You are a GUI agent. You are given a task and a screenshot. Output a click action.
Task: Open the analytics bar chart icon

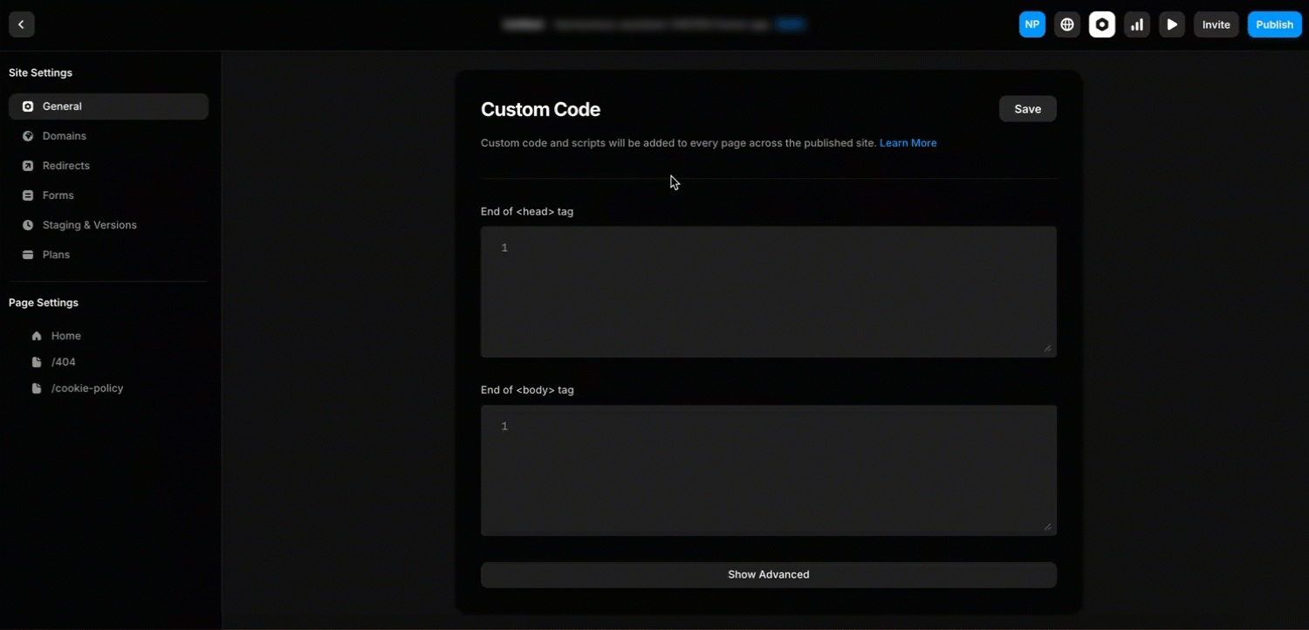click(x=1136, y=24)
